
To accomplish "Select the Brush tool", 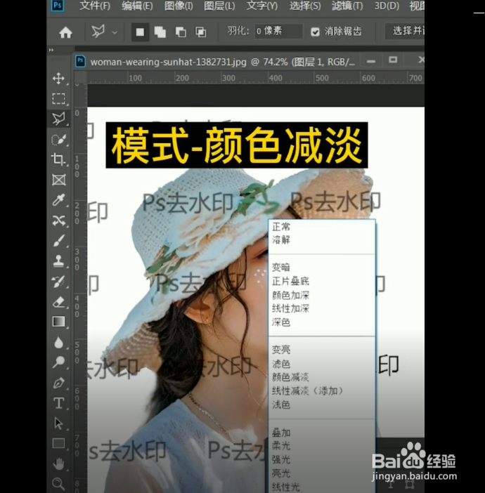I will tap(58, 240).
